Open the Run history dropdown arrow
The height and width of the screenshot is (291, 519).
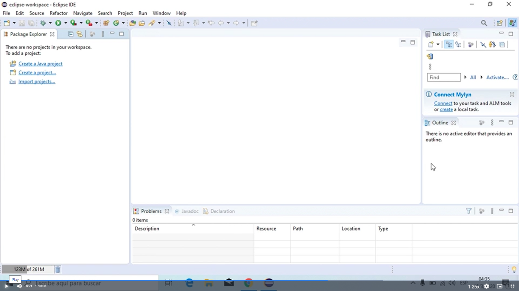coord(66,23)
